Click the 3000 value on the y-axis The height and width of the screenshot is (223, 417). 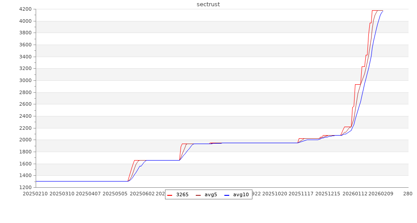25,80
